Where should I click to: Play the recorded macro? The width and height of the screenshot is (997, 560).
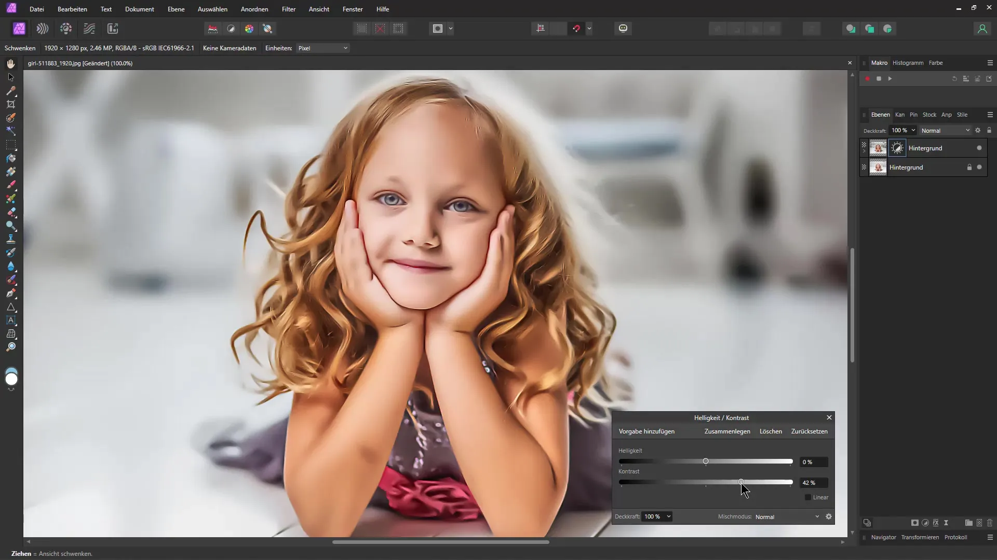tap(890, 79)
